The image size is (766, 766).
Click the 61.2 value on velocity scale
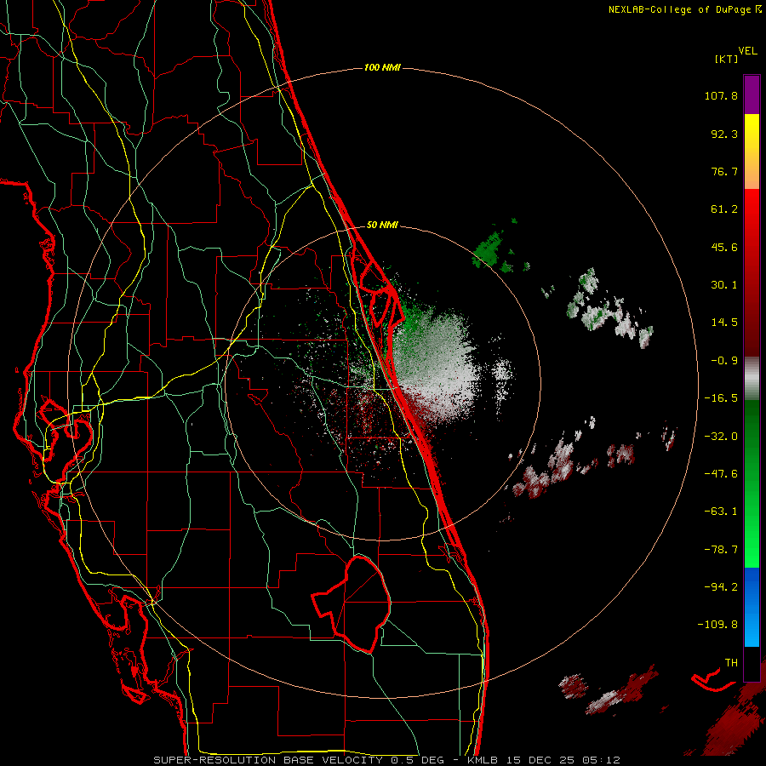tap(724, 209)
